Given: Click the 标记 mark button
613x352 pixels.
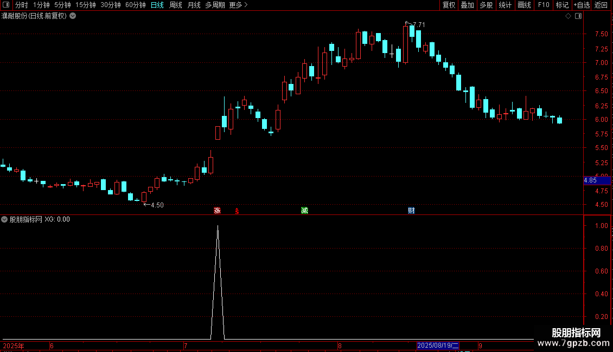Looking at the screenshot, I should coord(562,5).
